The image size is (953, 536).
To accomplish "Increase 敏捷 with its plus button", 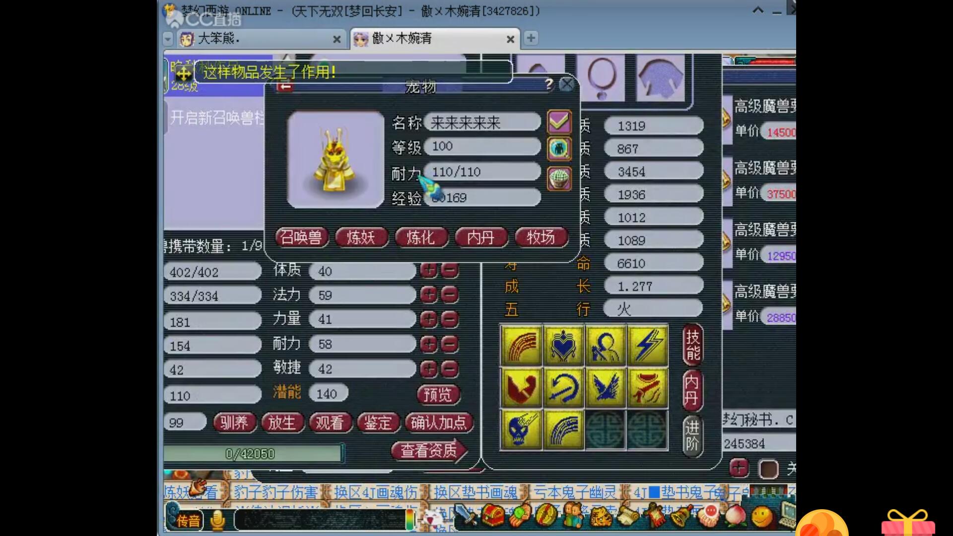I will point(429,369).
